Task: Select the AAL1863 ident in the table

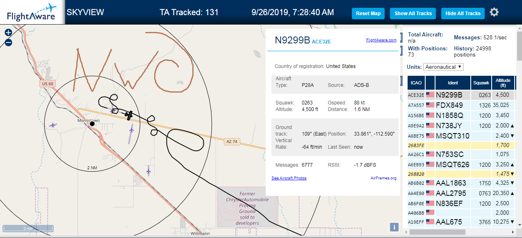Action: tap(451, 183)
